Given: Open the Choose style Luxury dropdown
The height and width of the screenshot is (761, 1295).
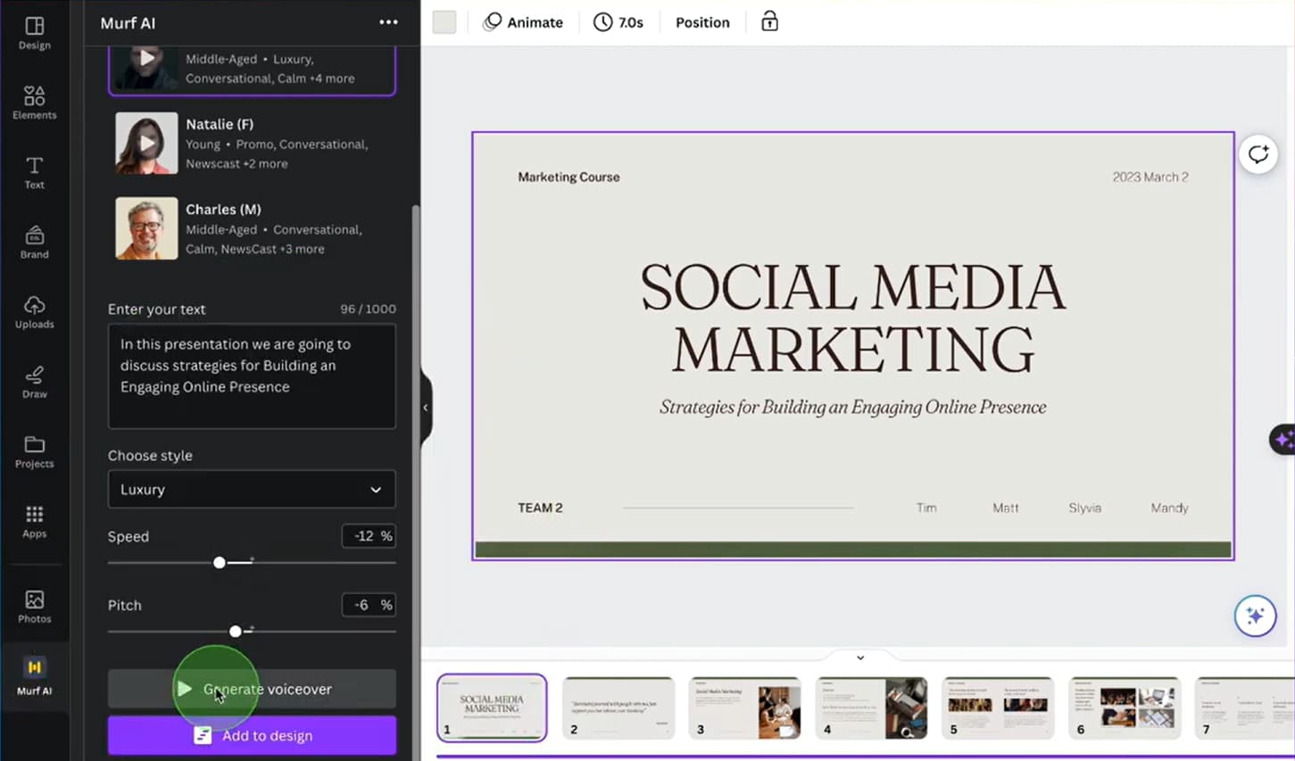Looking at the screenshot, I should [252, 489].
